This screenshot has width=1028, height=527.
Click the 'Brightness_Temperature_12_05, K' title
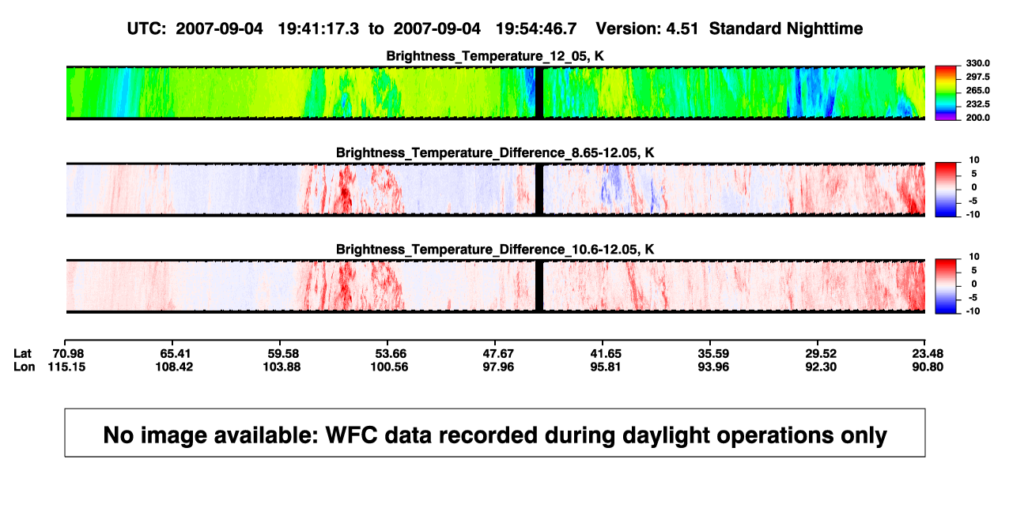point(495,57)
